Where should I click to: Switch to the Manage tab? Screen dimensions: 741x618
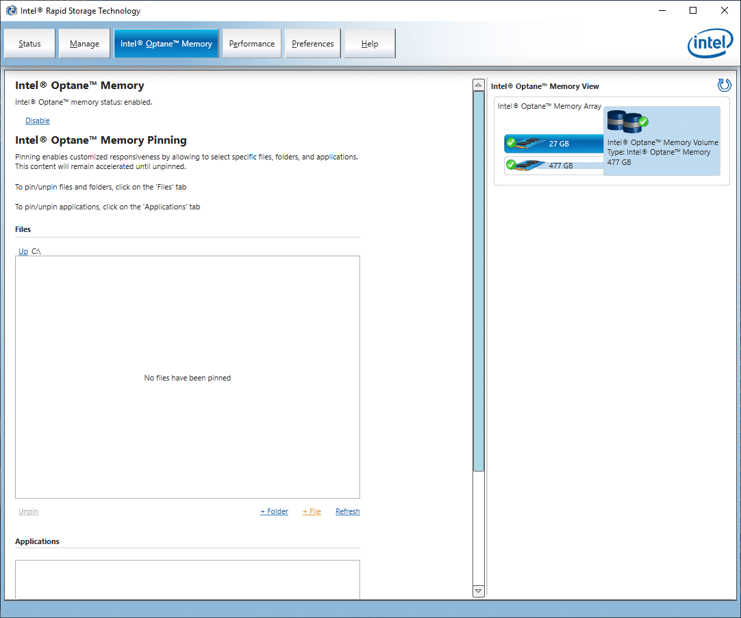coord(85,43)
